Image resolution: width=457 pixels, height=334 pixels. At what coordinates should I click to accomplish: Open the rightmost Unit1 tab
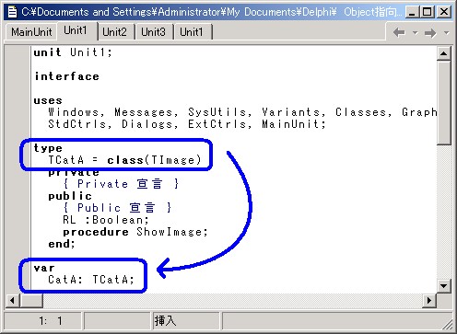click(x=192, y=32)
